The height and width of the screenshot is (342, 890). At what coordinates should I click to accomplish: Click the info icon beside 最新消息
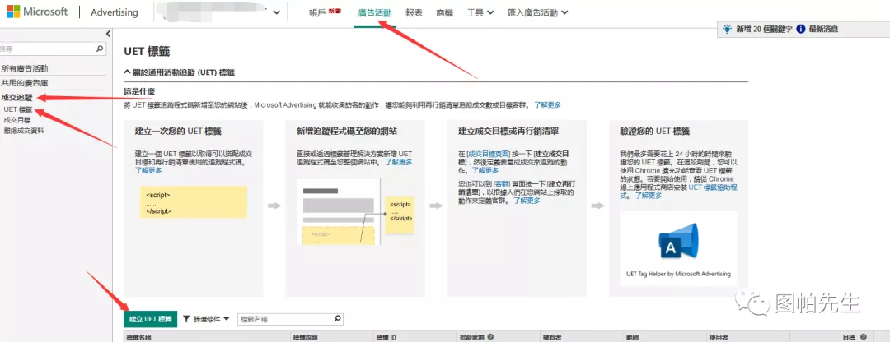click(x=801, y=29)
